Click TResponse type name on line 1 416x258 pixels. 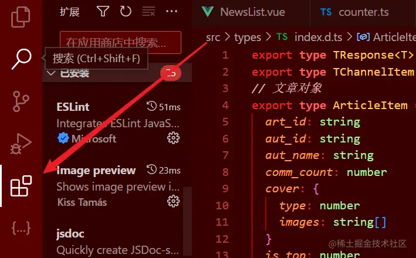(364, 55)
